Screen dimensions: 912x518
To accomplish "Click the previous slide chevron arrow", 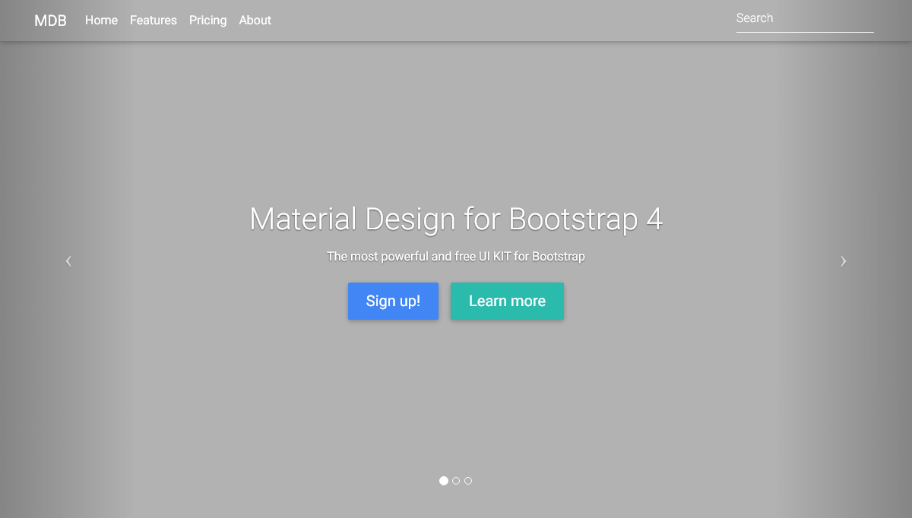I will [68, 261].
